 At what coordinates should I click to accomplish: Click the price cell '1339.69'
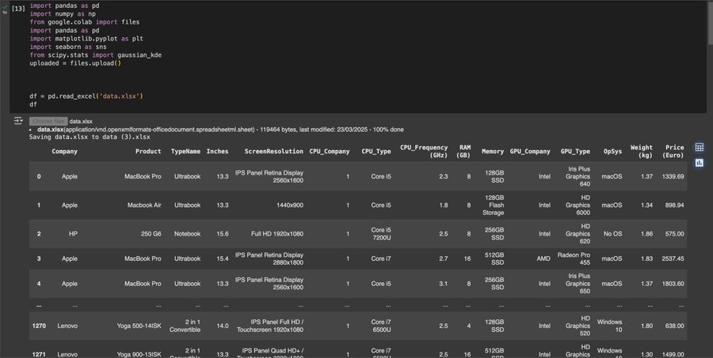[x=673, y=176]
